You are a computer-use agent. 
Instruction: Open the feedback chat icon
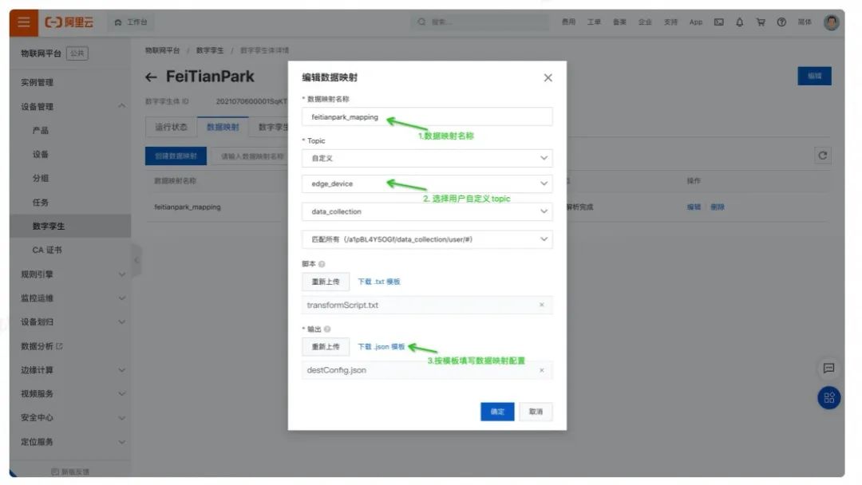(x=828, y=368)
